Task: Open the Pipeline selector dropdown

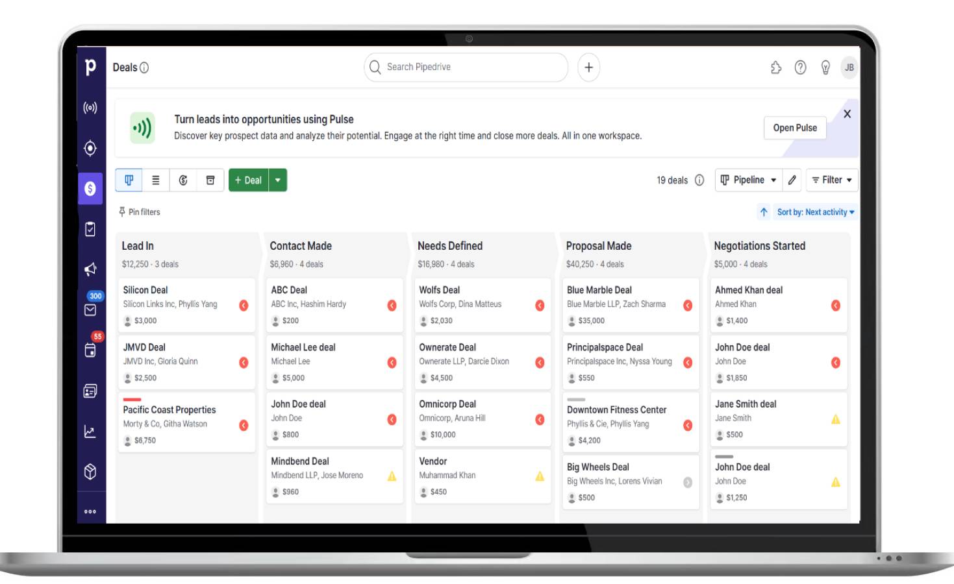Action: 749,180
